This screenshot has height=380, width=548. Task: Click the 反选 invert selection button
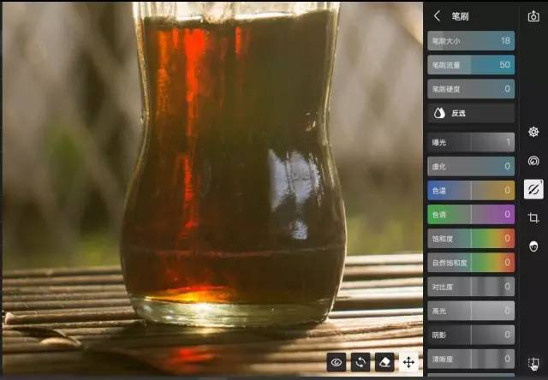pyautogui.click(x=471, y=113)
